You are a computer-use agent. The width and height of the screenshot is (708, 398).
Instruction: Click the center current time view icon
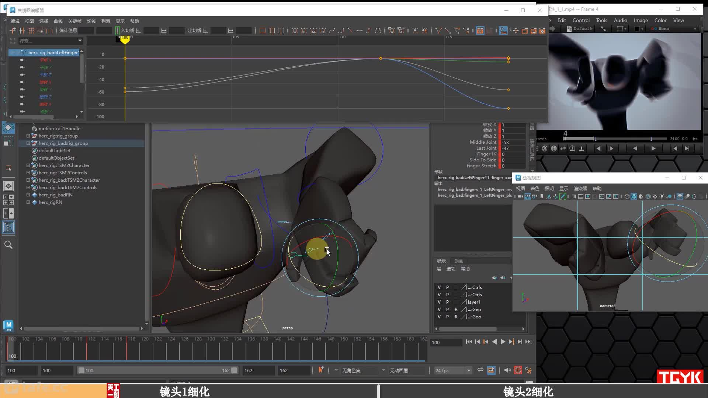click(x=281, y=31)
